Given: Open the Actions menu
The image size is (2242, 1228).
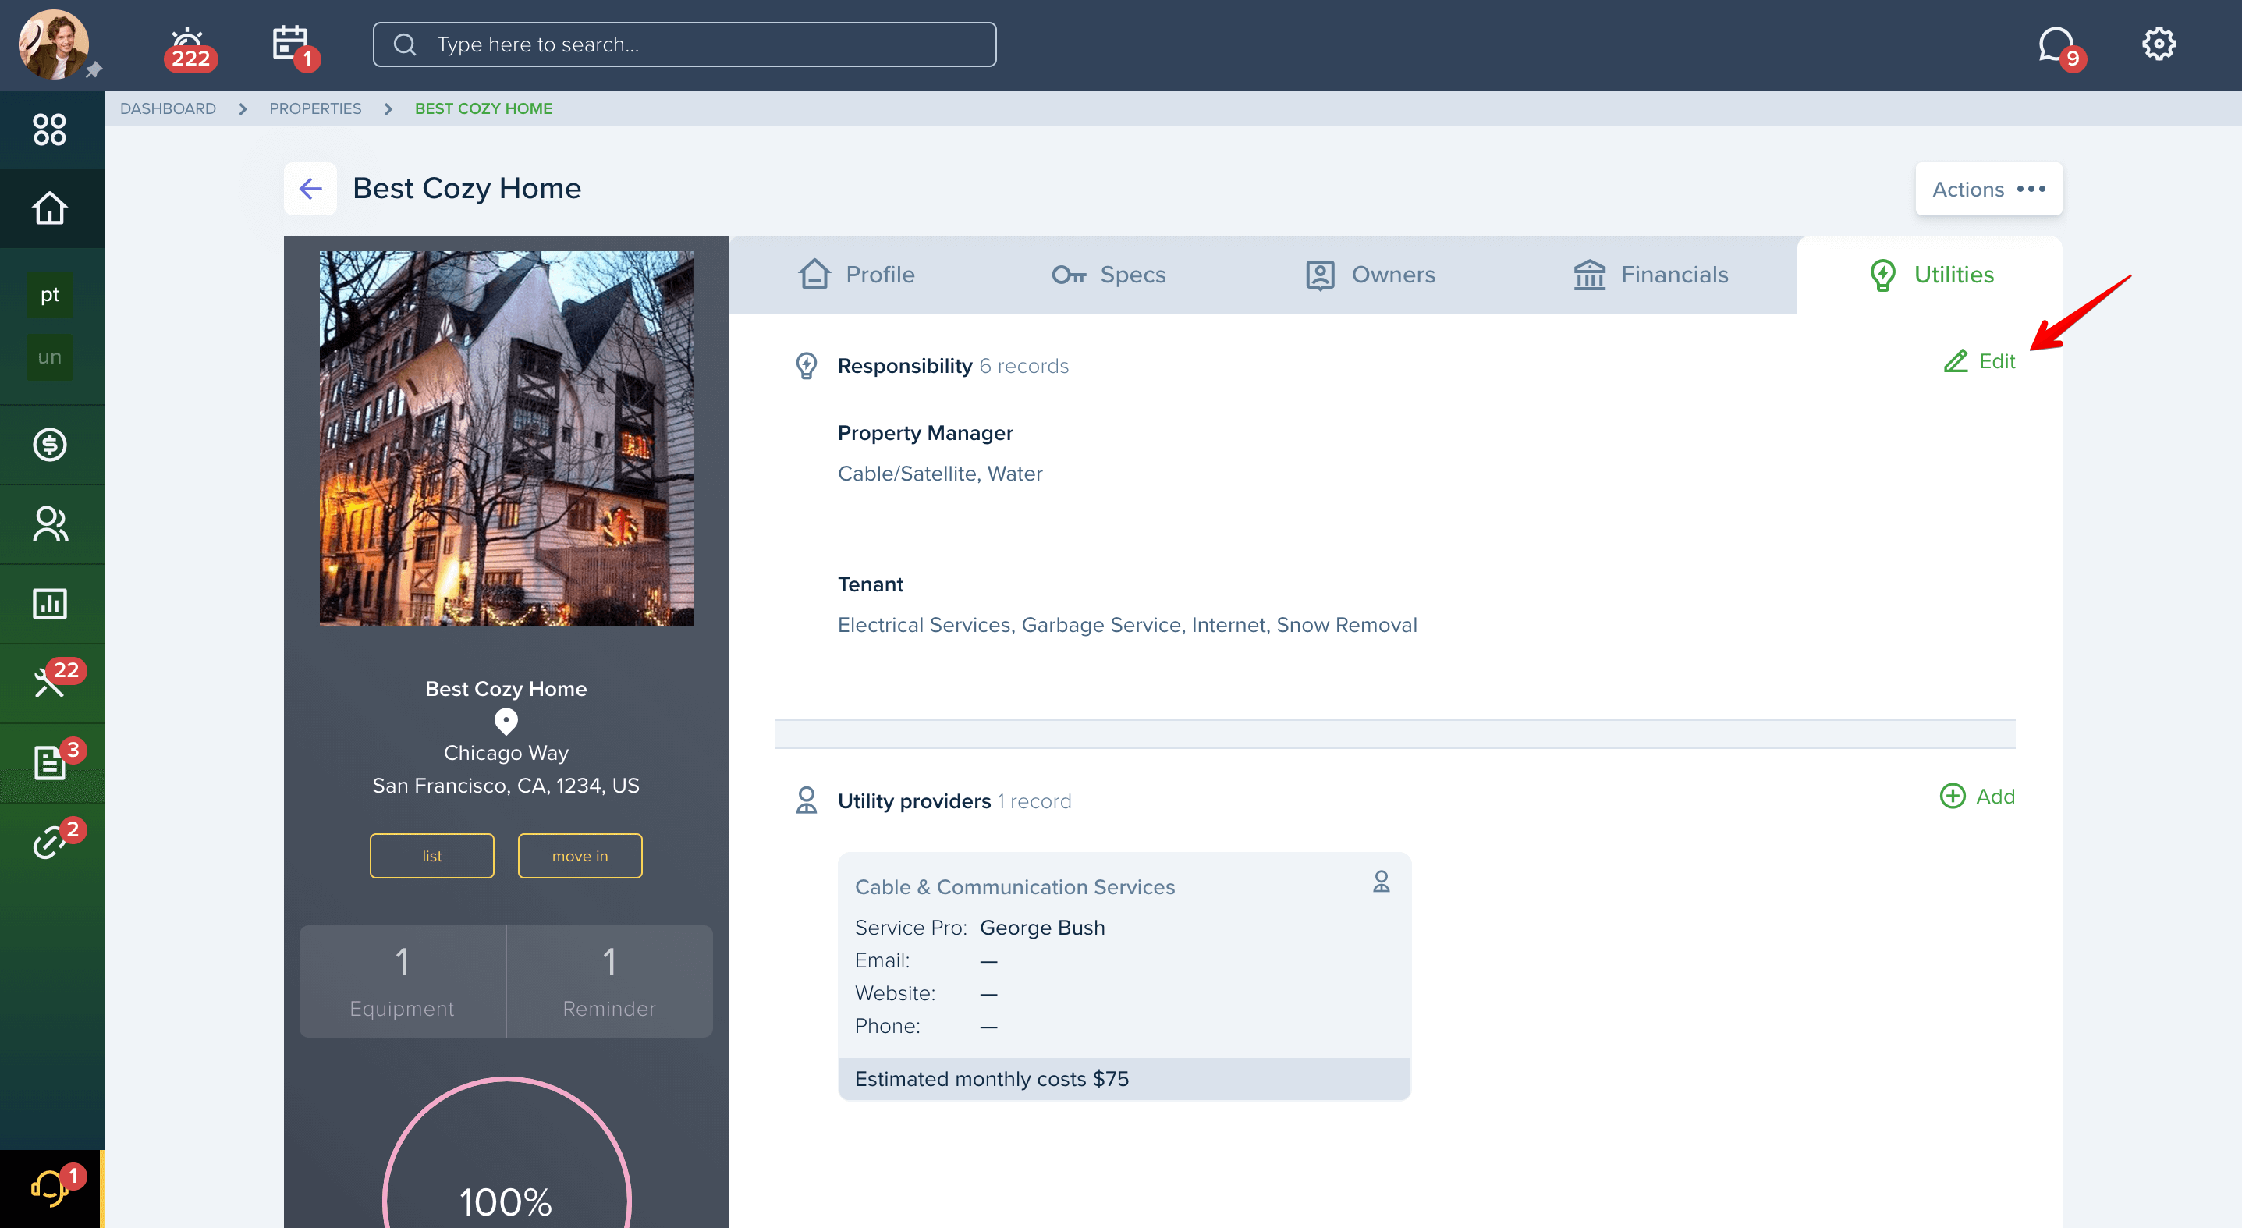Looking at the screenshot, I should coord(1988,189).
